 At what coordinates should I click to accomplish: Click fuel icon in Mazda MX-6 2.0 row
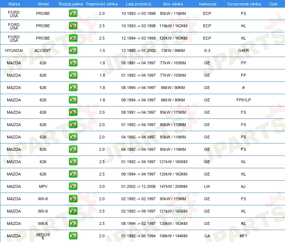pyautogui.click(x=73, y=199)
